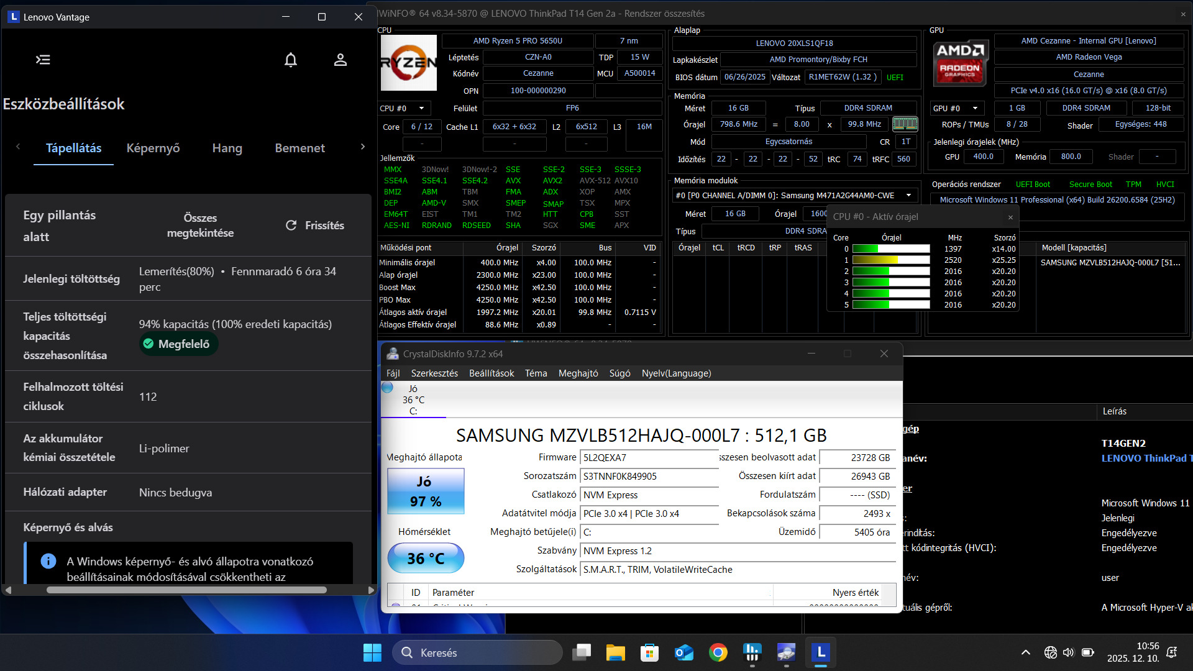1193x671 pixels.
Task: Open Google Chrome from the taskbar
Action: click(718, 652)
